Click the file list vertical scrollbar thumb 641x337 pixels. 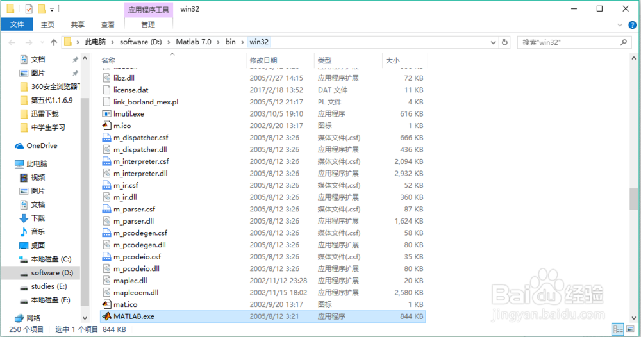click(x=634, y=199)
